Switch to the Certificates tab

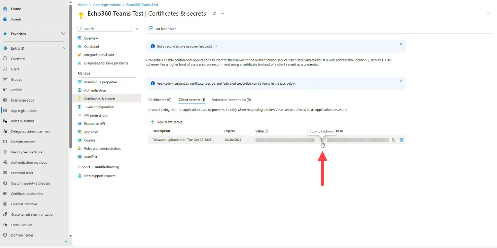[x=160, y=100]
